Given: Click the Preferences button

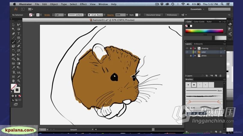Looking at the screenshot, I should (172, 15).
